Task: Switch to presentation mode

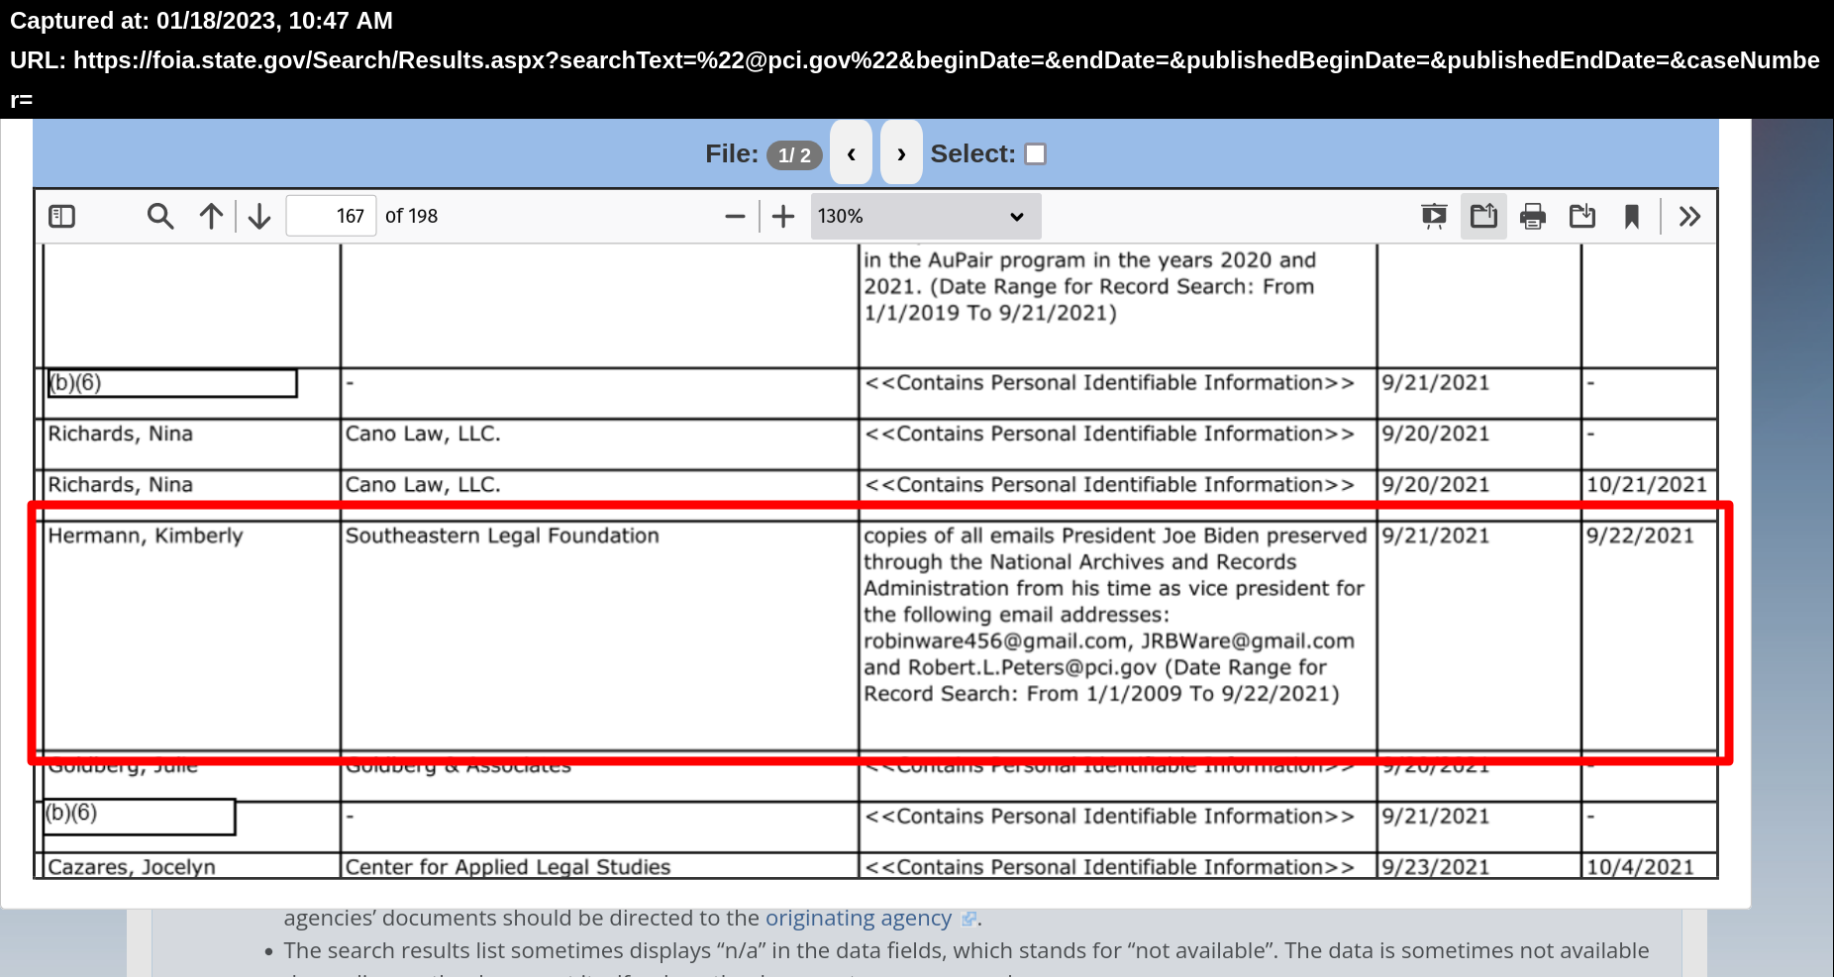Action: [x=1434, y=216]
